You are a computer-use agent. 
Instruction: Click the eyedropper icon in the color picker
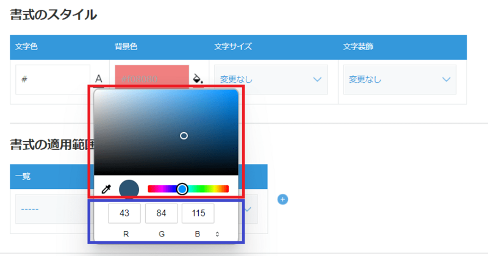(106, 190)
